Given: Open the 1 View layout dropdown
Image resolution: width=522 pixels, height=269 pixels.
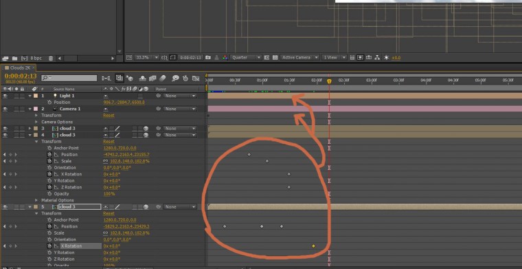Looking at the screenshot, I should click(x=334, y=58).
